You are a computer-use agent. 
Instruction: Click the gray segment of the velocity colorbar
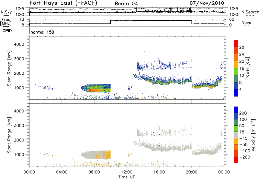[236, 135]
